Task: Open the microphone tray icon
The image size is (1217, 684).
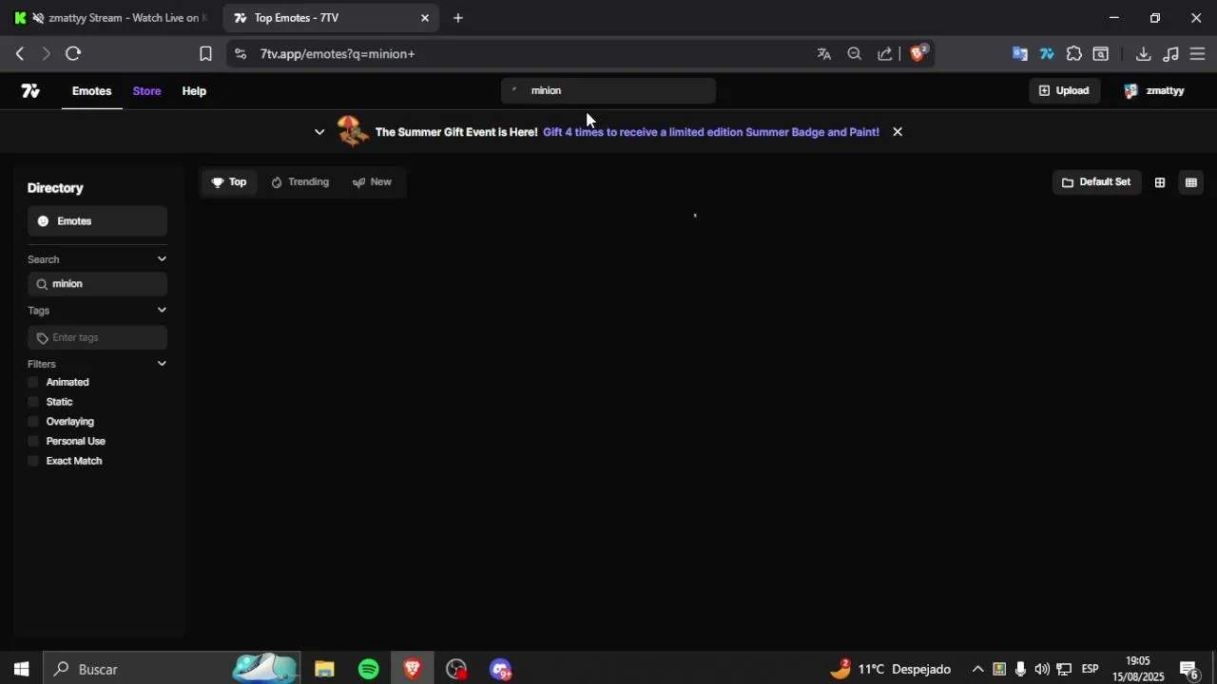Action: tap(1020, 670)
